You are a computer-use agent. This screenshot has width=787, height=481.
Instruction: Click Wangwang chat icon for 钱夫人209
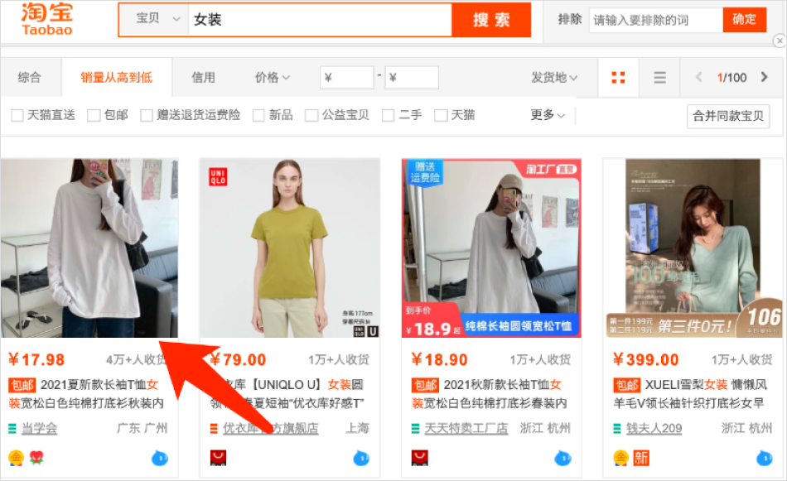point(764,458)
